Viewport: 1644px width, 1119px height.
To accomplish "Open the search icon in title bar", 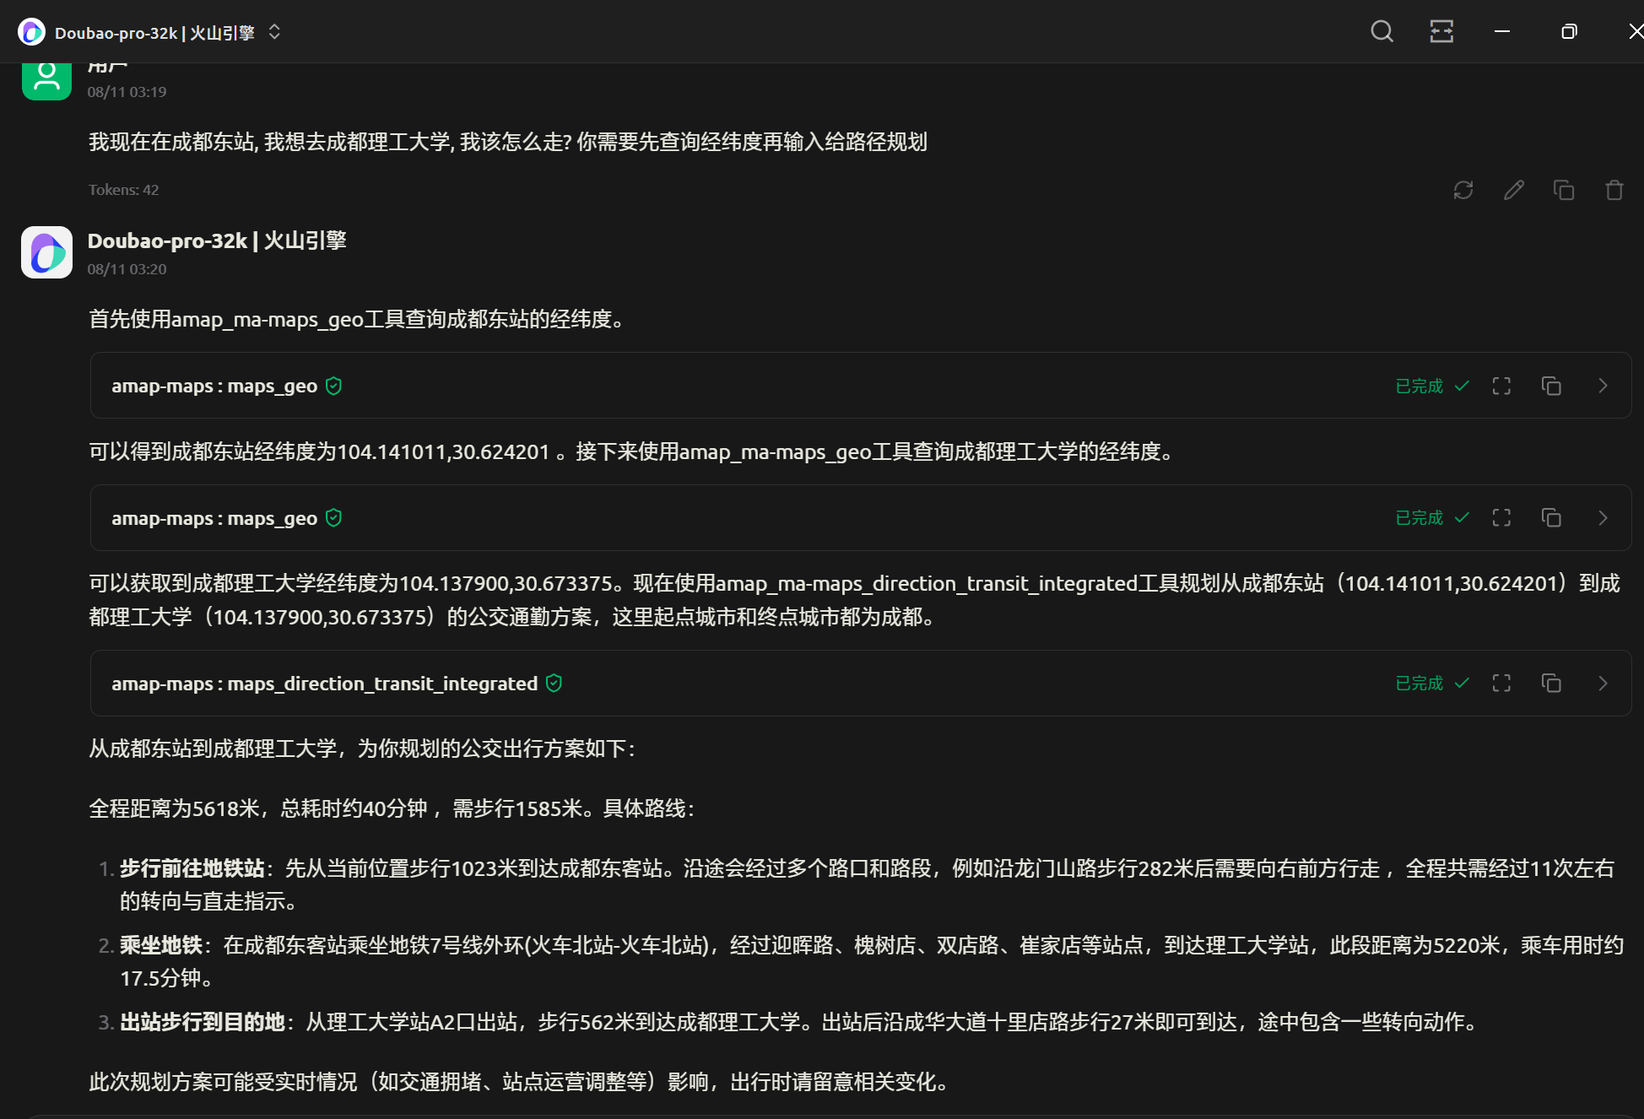I will pyautogui.click(x=1382, y=32).
